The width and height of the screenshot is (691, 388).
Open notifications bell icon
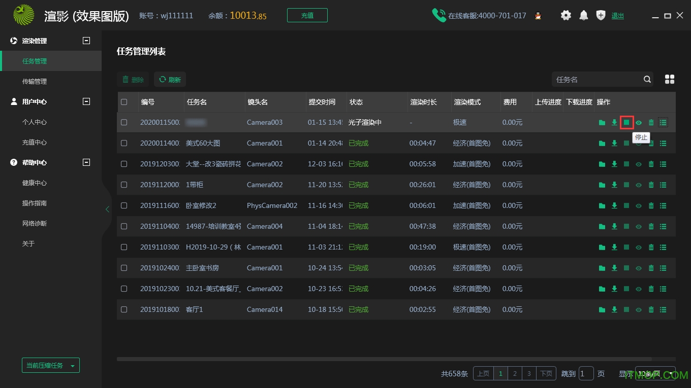(x=584, y=15)
